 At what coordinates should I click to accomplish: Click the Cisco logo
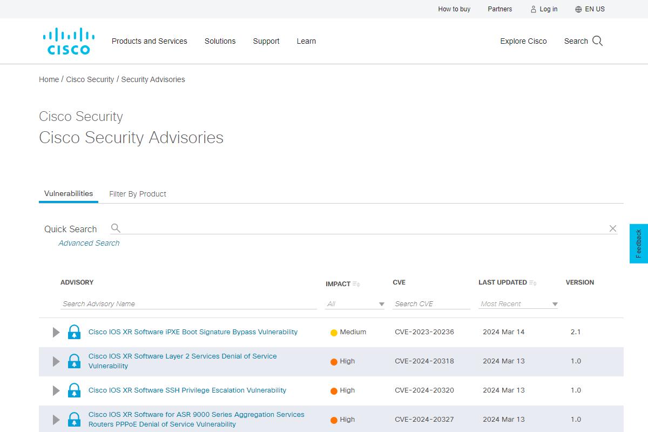click(69, 41)
